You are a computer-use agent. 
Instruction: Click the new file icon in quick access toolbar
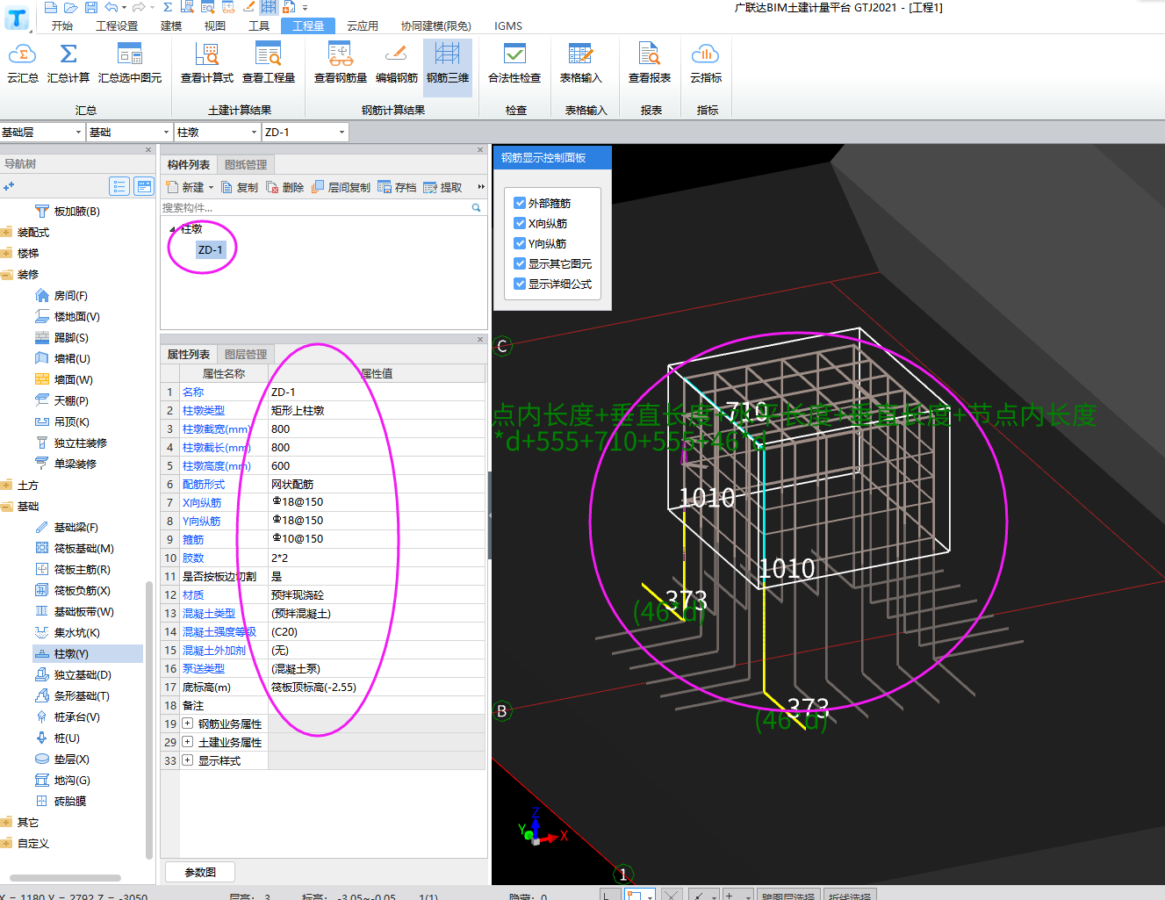point(51,7)
